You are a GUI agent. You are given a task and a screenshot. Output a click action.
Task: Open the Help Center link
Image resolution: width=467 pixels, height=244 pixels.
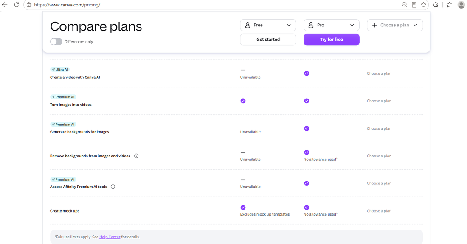click(x=110, y=237)
